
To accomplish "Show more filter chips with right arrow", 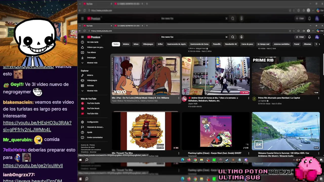I will 319,44.
